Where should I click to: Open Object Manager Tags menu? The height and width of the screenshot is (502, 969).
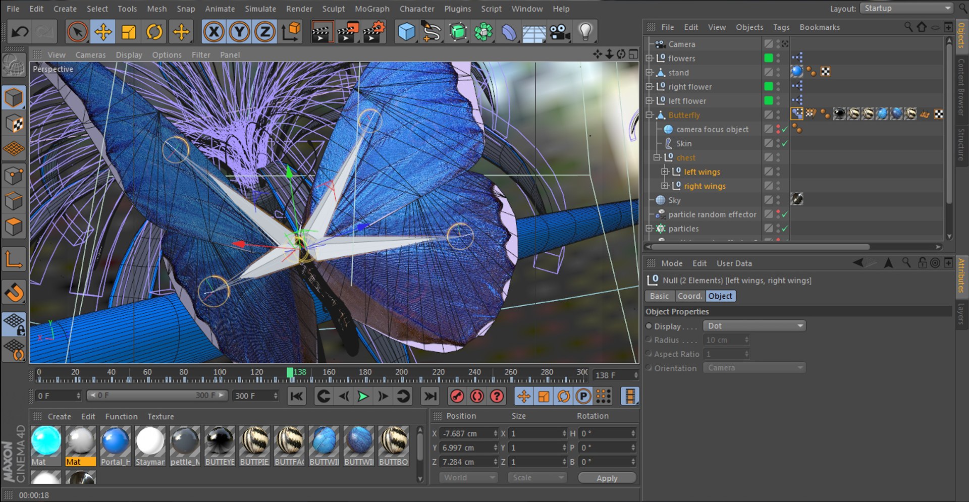pos(781,27)
